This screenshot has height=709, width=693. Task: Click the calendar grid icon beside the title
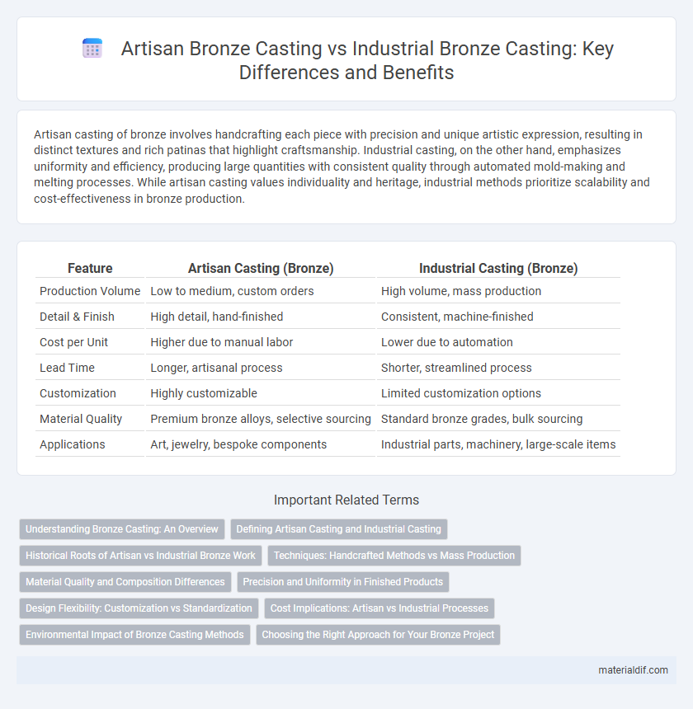click(92, 49)
